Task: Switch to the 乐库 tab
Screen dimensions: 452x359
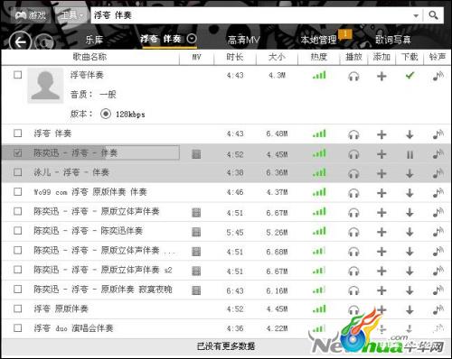Action: (x=94, y=40)
